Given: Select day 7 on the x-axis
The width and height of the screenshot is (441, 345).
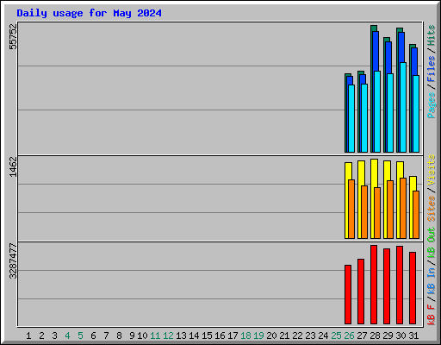Looking at the screenshot, I should [106, 336].
